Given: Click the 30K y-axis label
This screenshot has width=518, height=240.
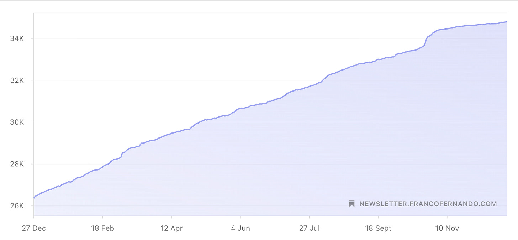Looking at the screenshot, I should click(x=17, y=122).
